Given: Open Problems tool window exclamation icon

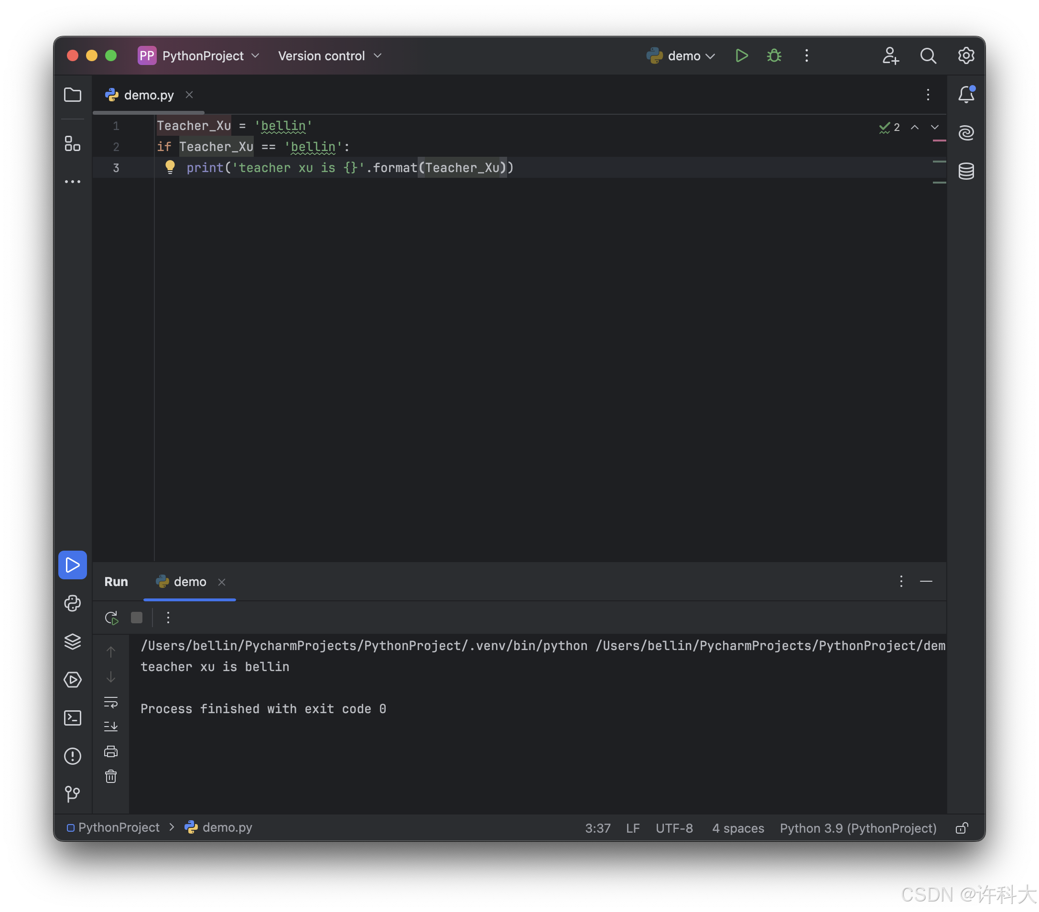Looking at the screenshot, I should (73, 756).
